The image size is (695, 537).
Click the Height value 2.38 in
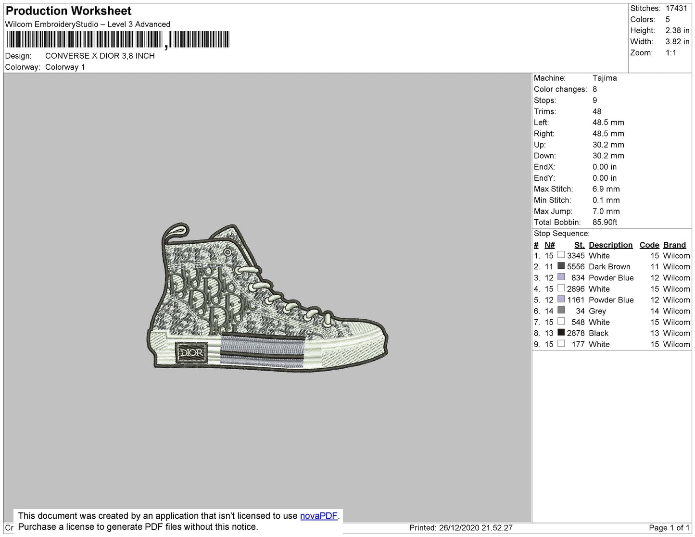[677, 30]
